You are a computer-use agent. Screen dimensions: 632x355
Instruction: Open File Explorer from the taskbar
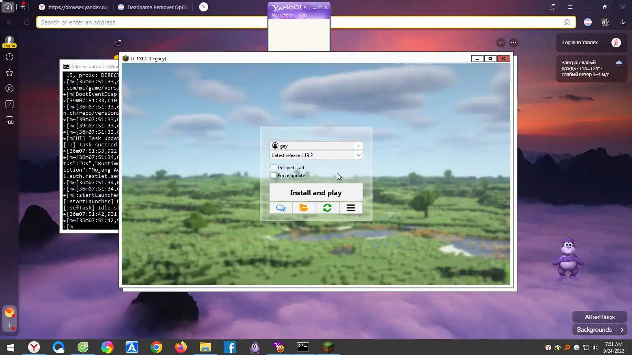click(205, 347)
